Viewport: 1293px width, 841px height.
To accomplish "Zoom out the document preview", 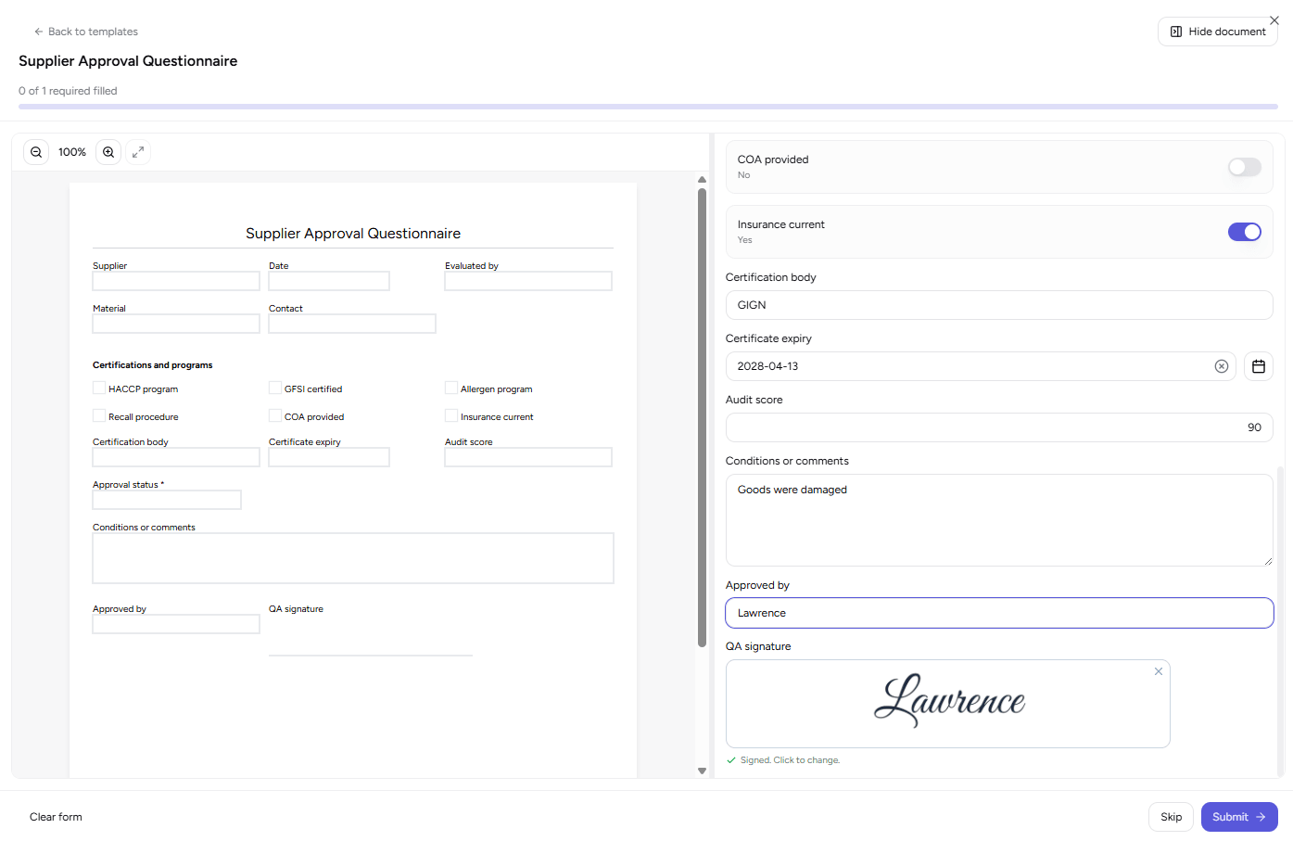I will [x=36, y=152].
